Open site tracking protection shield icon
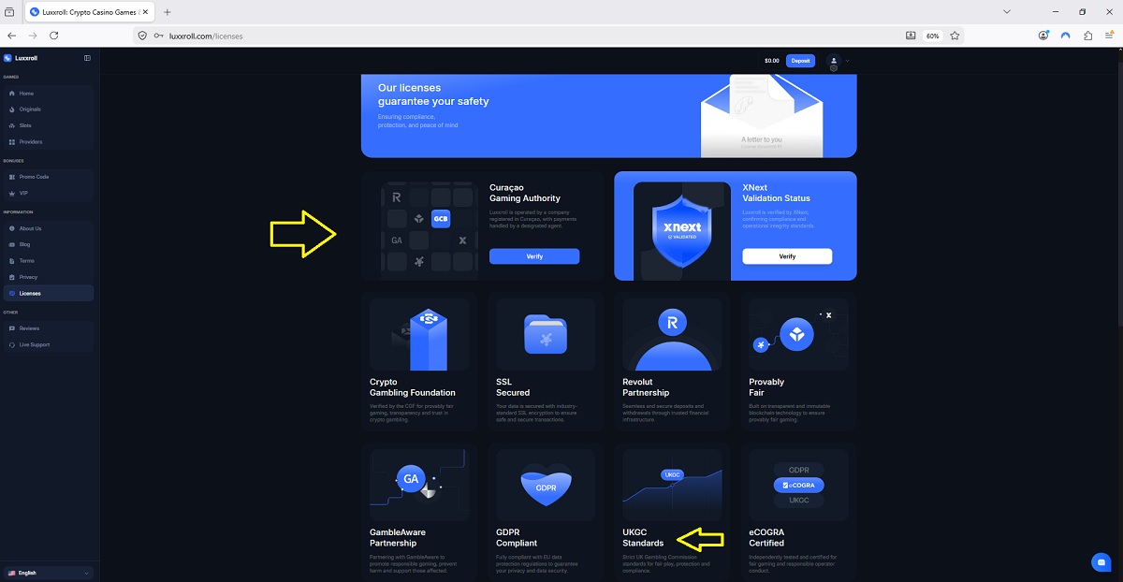The width and height of the screenshot is (1123, 582). (x=142, y=36)
